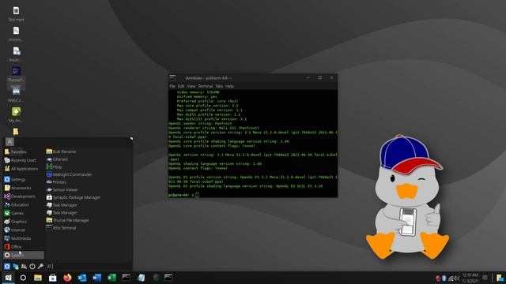Open Excel-style icon on taskbar
This screenshot has width=506, height=284.
pyautogui.click(x=111, y=278)
